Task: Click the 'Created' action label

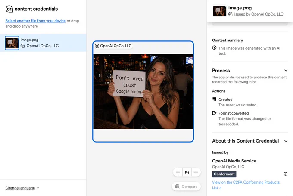Action: click(x=225, y=100)
